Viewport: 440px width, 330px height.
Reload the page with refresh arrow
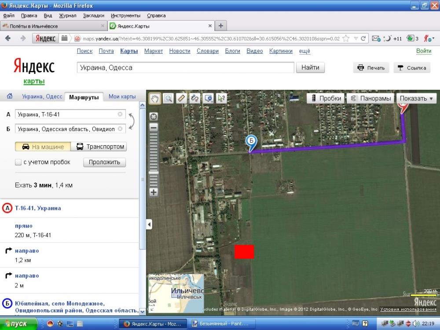click(363, 38)
